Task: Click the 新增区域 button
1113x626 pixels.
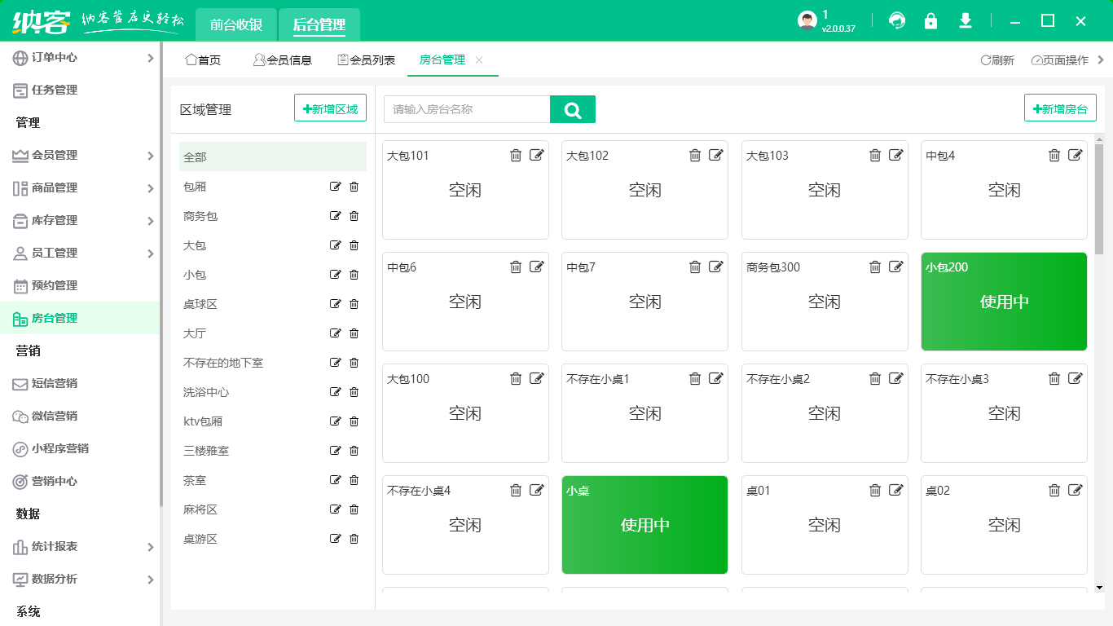Action: pyautogui.click(x=330, y=108)
